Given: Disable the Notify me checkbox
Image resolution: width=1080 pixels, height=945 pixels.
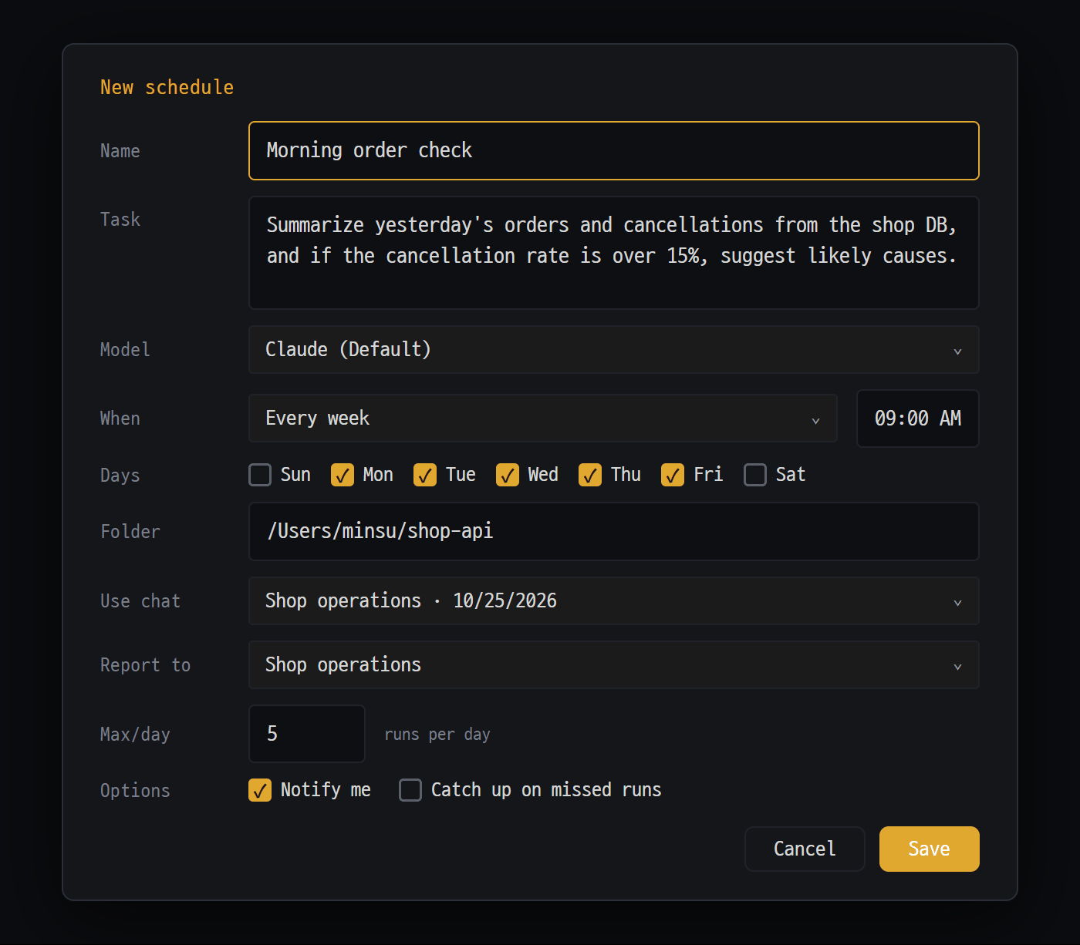Looking at the screenshot, I should pyautogui.click(x=260, y=790).
